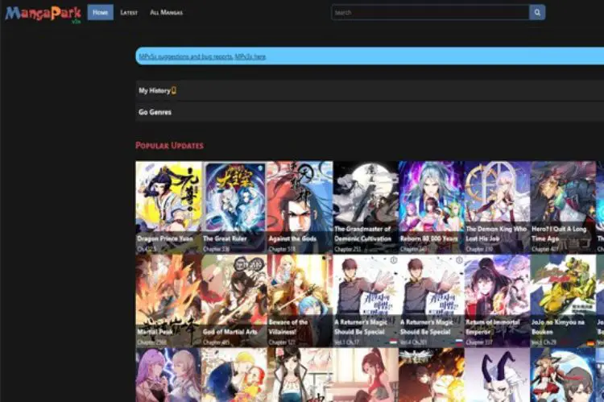Open Beware of the Villainess! title
Image resolution: width=604 pixels, height=402 pixels.
288,327
